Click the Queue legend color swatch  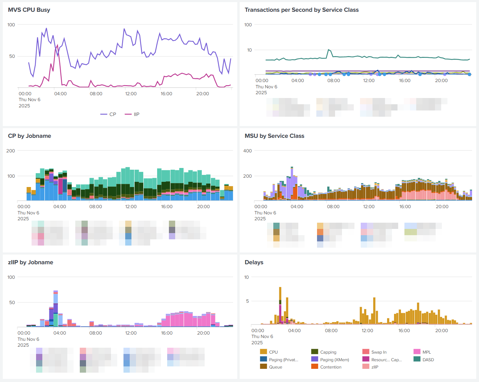tap(263, 367)
